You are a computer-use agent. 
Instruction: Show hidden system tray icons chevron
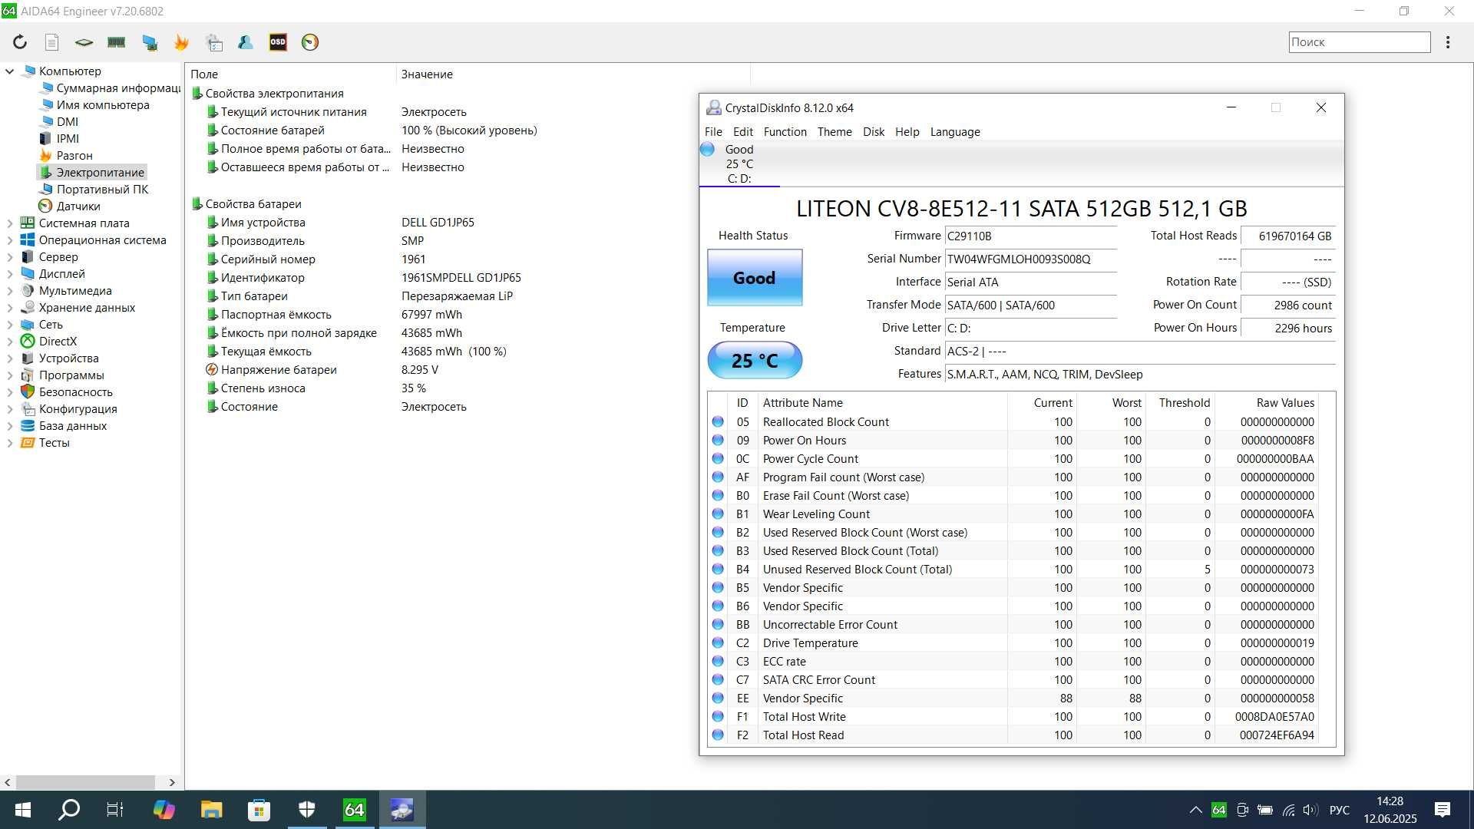click(x=1195, y=810)
